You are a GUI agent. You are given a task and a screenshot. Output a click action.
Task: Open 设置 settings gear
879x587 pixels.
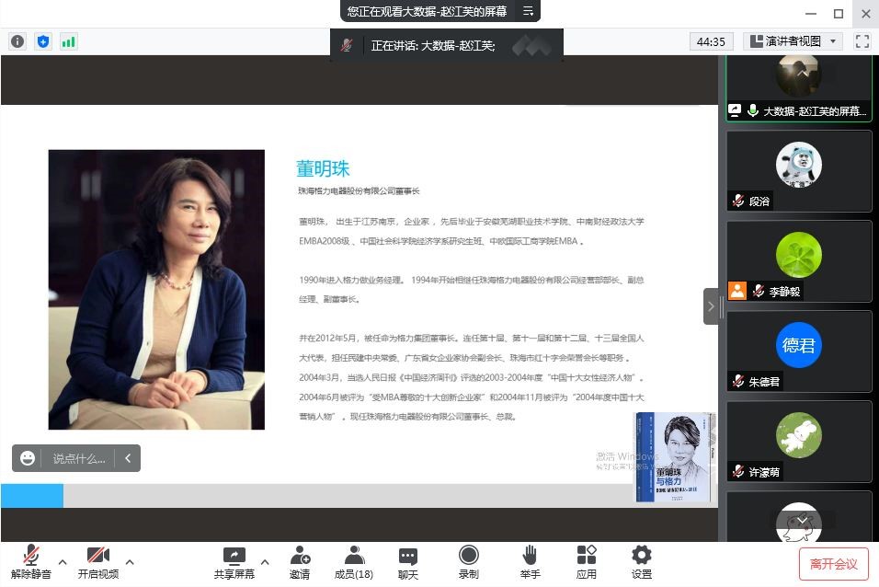[642, 562]
